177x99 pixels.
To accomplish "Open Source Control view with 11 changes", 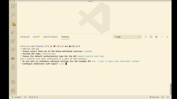I will pyautogui.click(x=13, y=24).
